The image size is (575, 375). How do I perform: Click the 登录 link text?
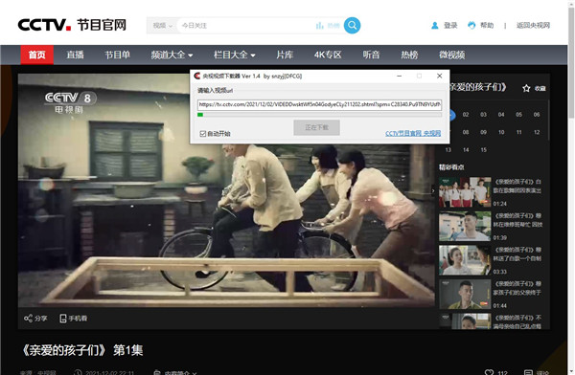click(x=450, y=25)
